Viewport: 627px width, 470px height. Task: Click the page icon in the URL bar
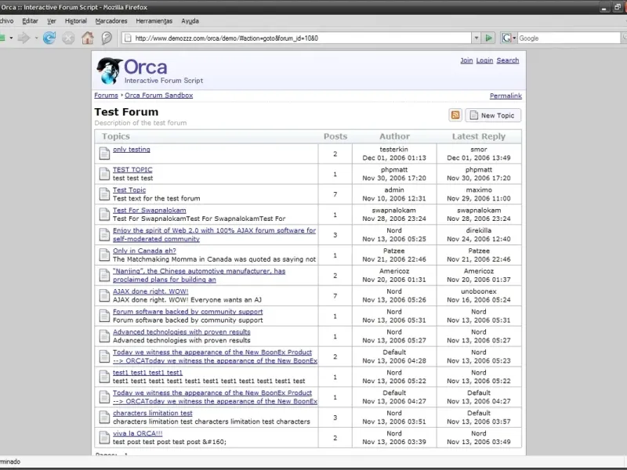pyautogui.click(x=128, y=38)
